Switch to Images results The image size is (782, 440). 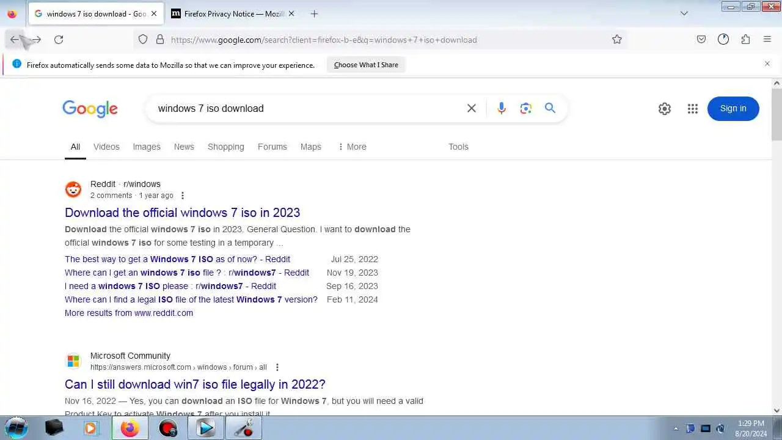(x=147, y=147)
